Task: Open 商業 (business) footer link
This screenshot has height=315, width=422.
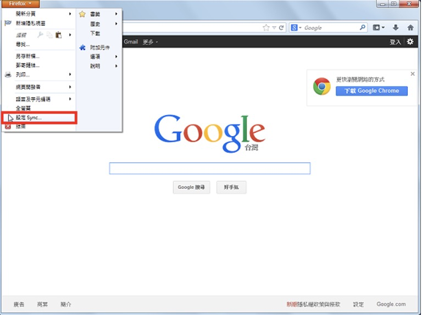Action: [42, 304]
